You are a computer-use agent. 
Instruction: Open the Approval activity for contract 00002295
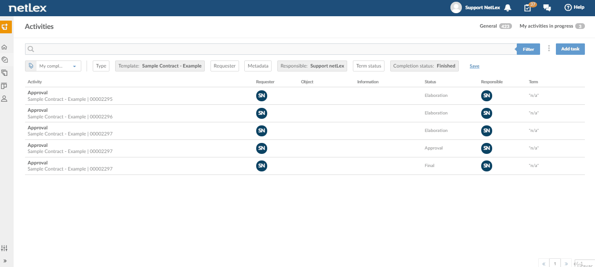tap(305, 96)
